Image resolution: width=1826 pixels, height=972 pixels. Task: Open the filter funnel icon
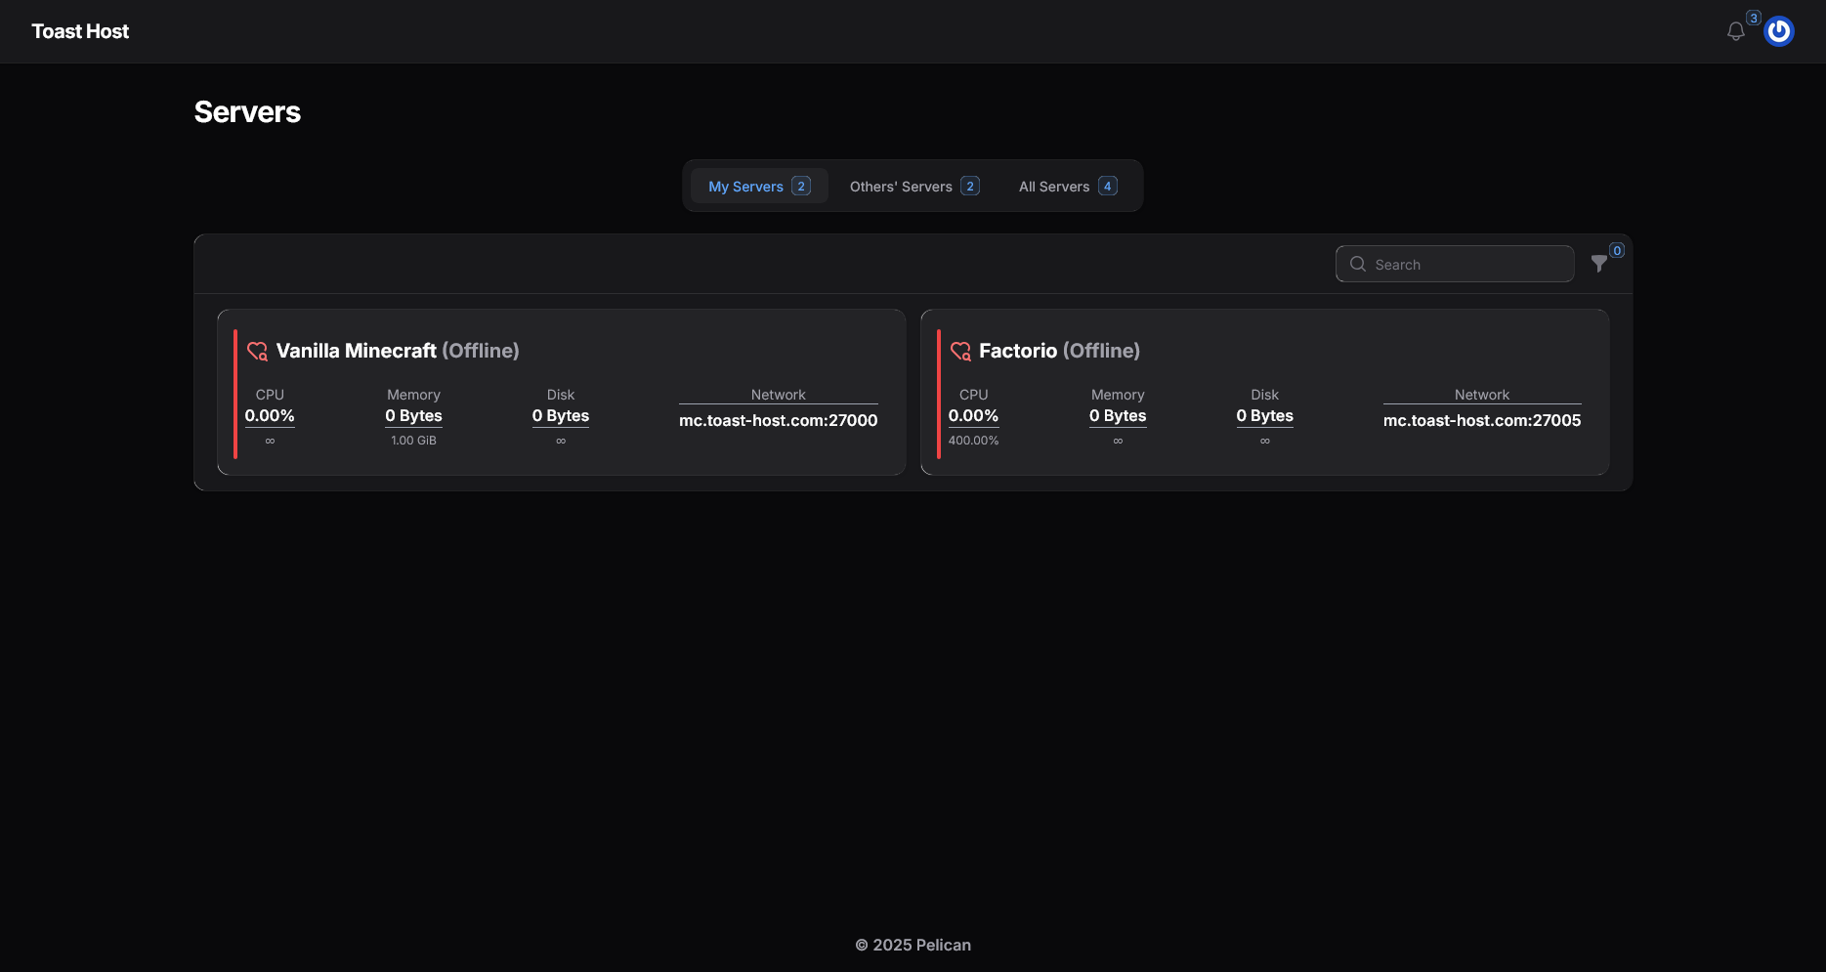point(1598,264)
